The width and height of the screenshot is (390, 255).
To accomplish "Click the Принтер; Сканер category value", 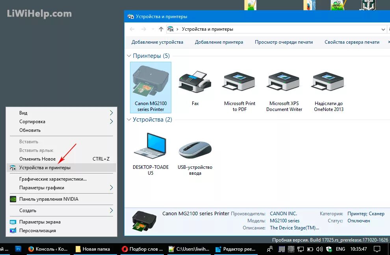I will tap(366, 214).
